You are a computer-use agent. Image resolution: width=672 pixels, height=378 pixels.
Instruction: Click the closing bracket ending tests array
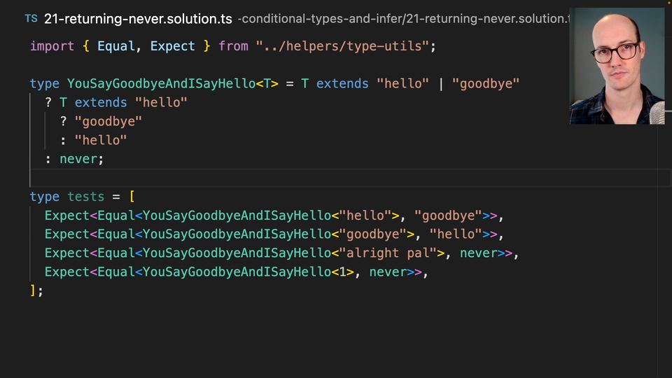[x=33, y=290]
